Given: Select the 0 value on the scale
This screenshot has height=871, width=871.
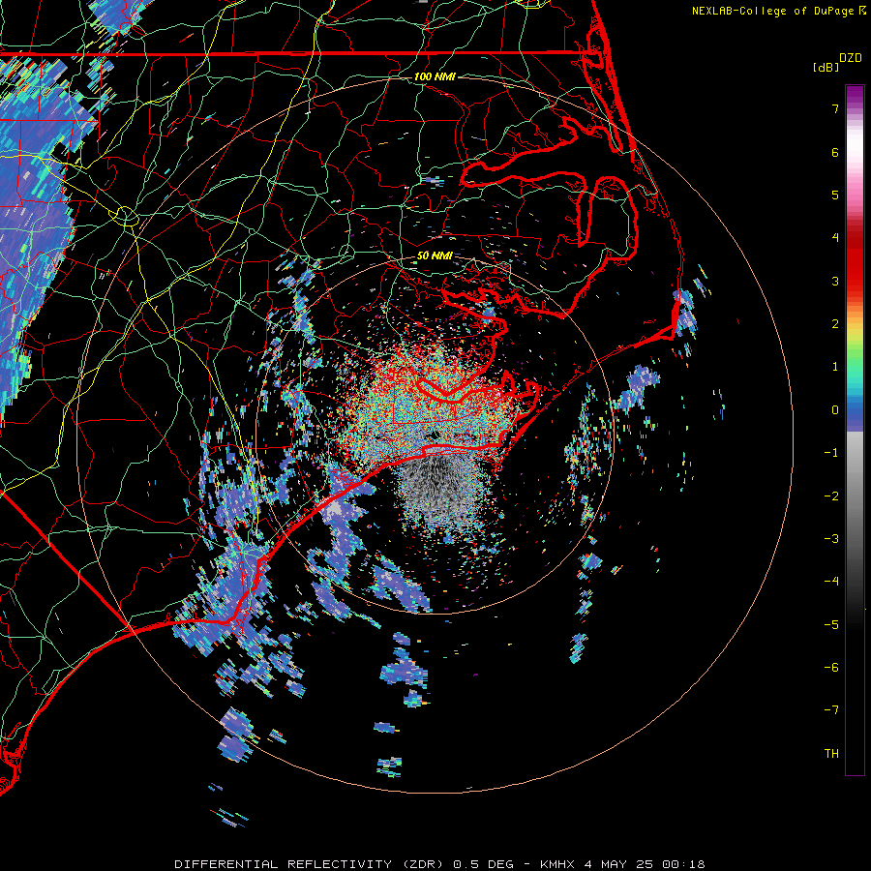Looking at the screenshot, I should tap(835, 410).
